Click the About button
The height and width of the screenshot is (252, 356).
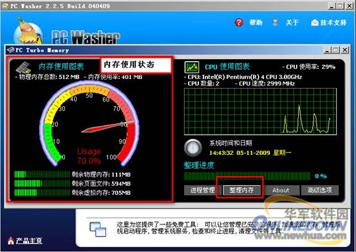pos(281,190)
